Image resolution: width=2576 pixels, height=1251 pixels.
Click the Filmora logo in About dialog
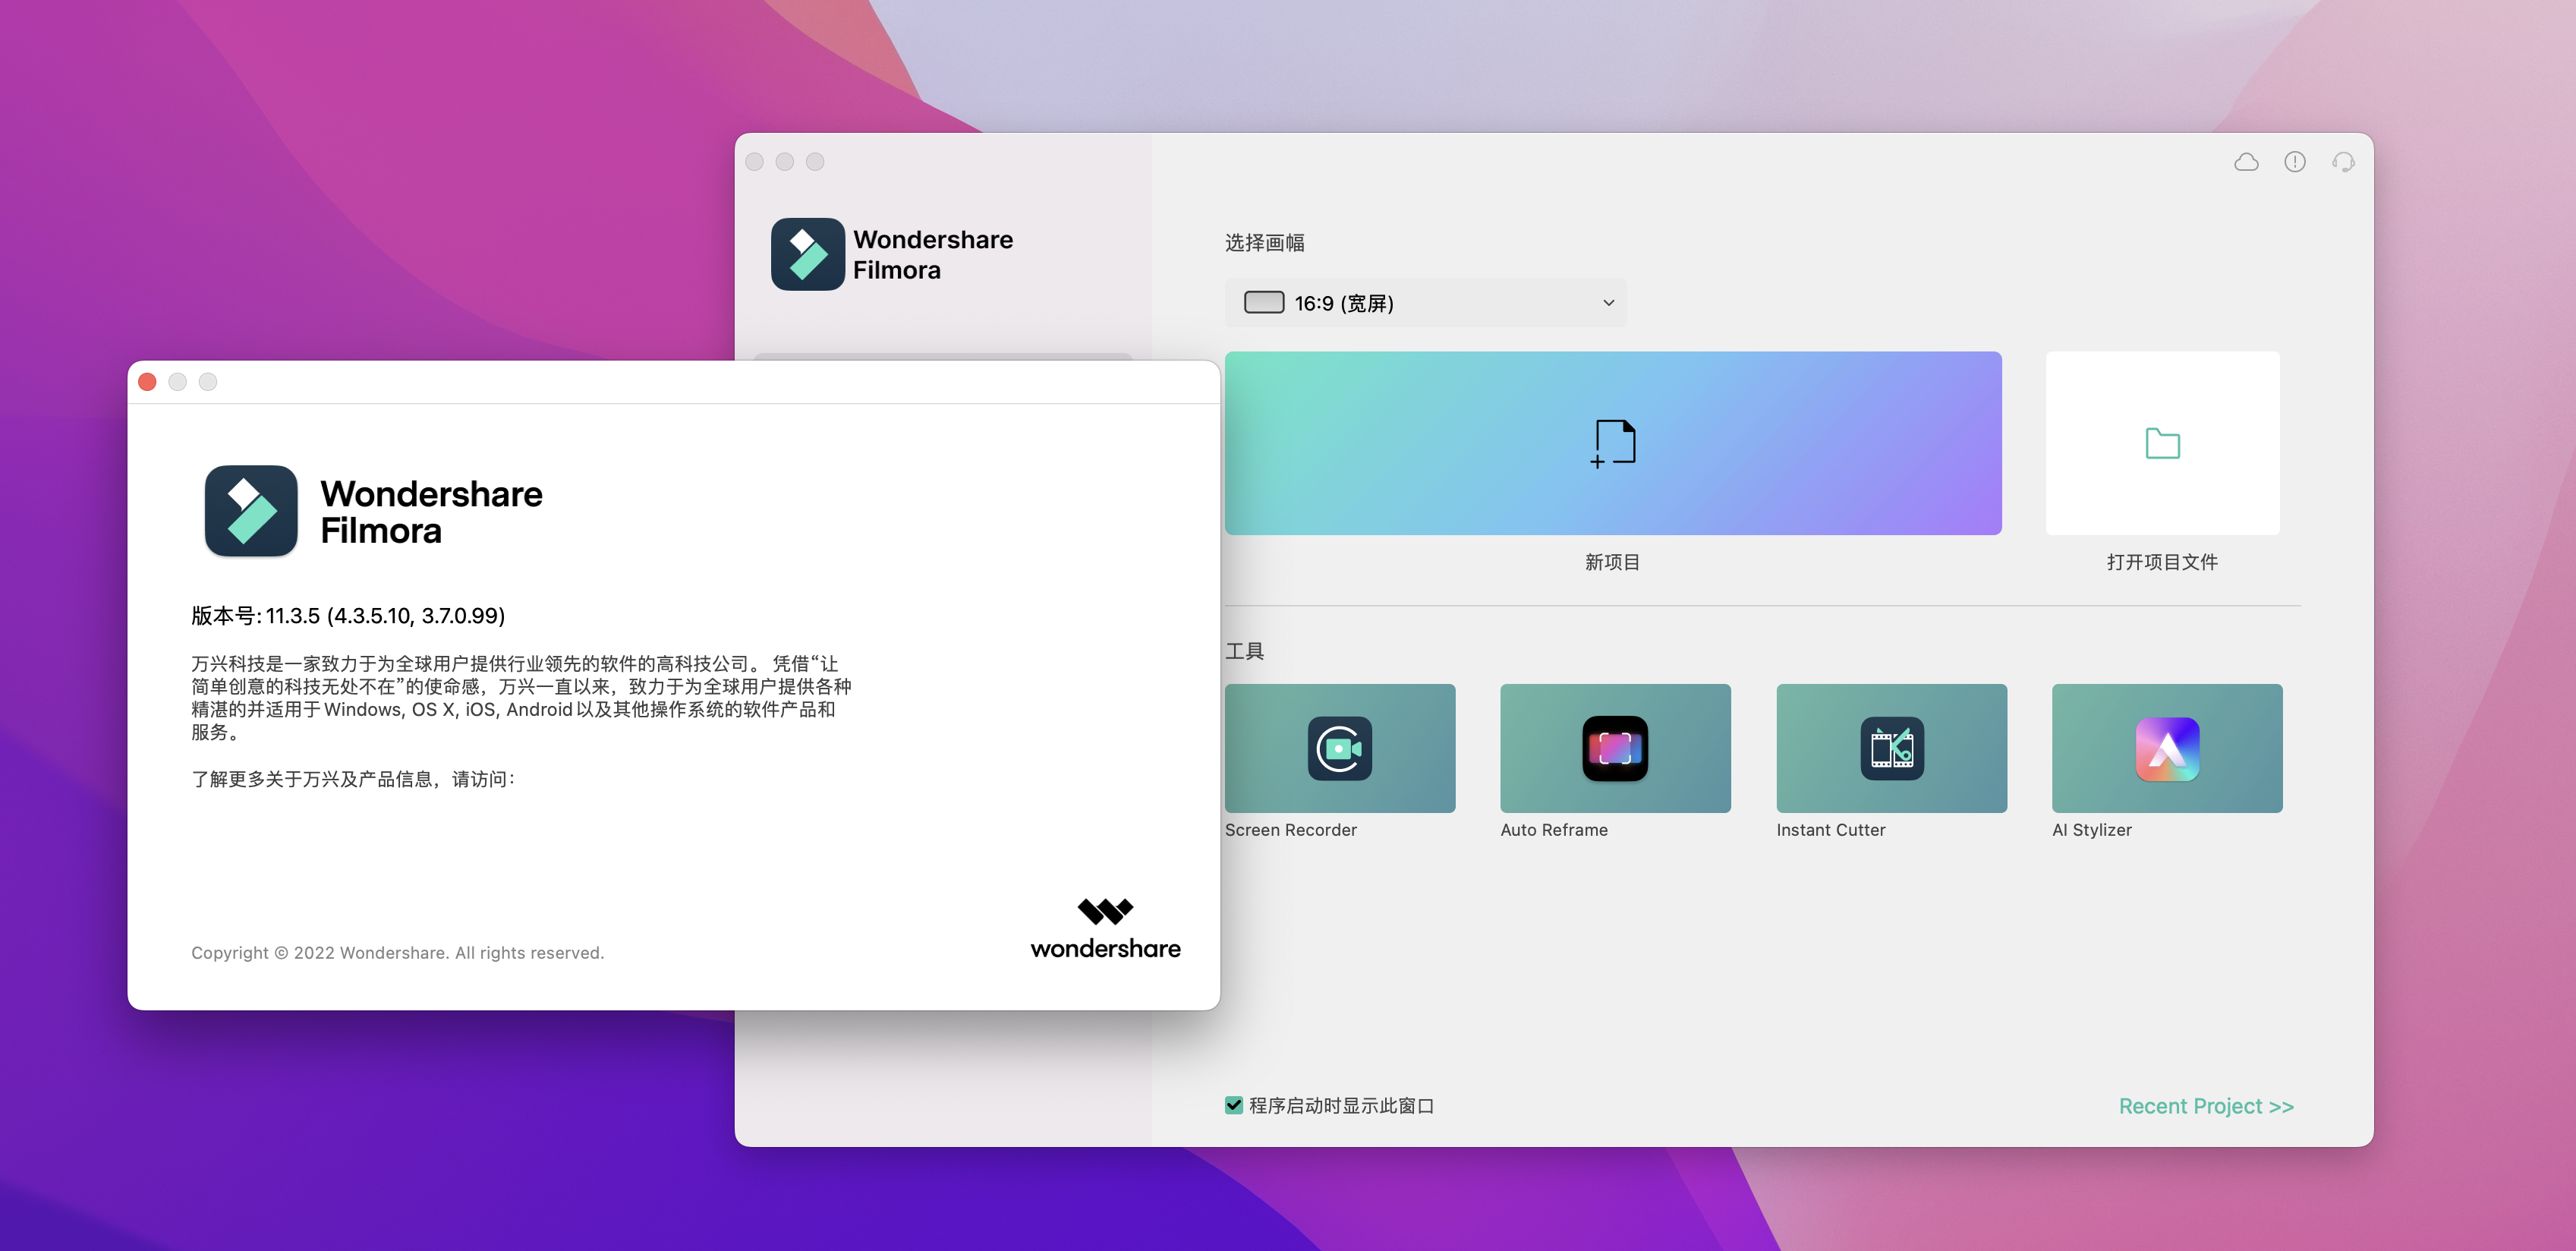click(251, 511)
